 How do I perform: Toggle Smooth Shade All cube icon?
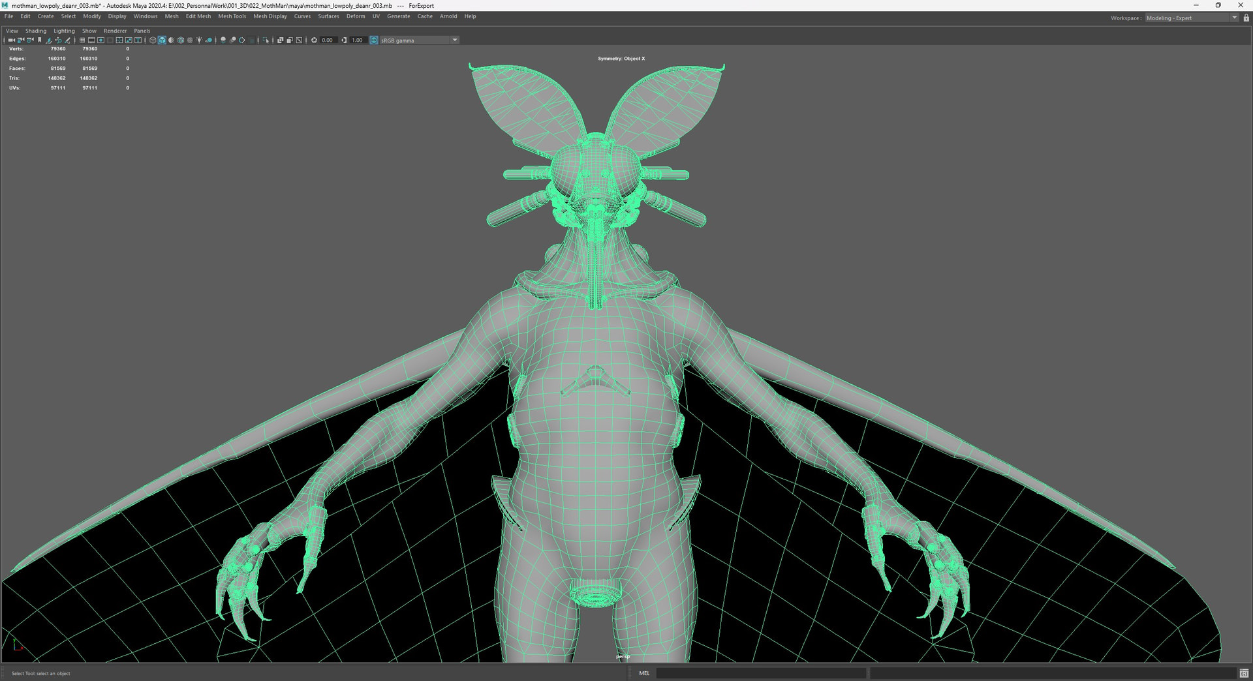pos(162,40)
